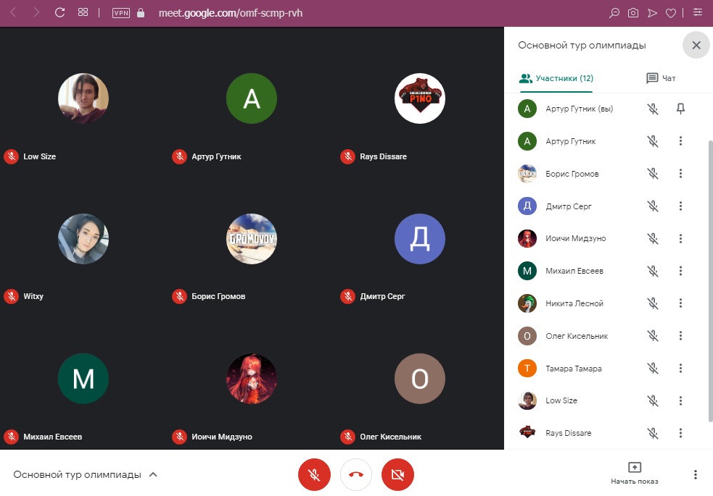713x496 pixels.
Task: Click muted mic icon for Артур Гутник (вы)
Action: 653,109
